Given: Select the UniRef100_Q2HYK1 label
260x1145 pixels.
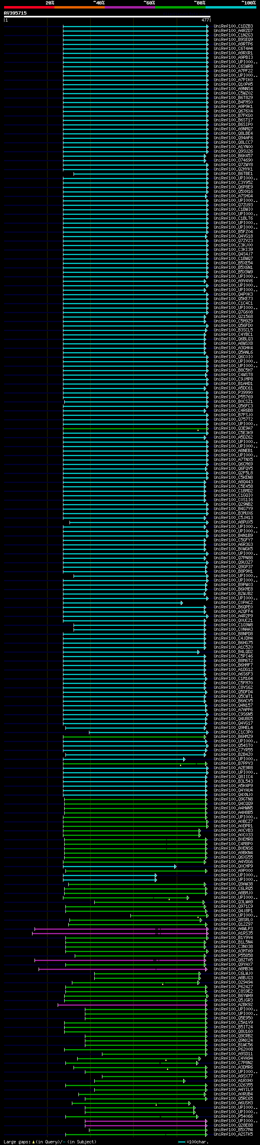Looking at the screenshot, I should pyautogui.click(x=233, y=169).
